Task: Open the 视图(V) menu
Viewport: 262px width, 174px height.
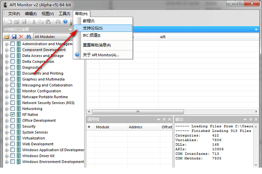Action: [48, 14]
